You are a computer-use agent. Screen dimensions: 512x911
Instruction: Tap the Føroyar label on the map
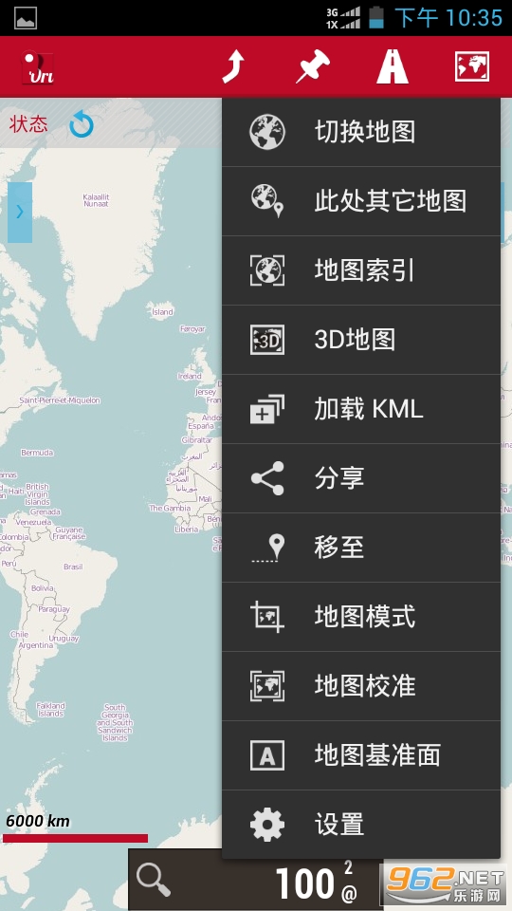[192, 329]
